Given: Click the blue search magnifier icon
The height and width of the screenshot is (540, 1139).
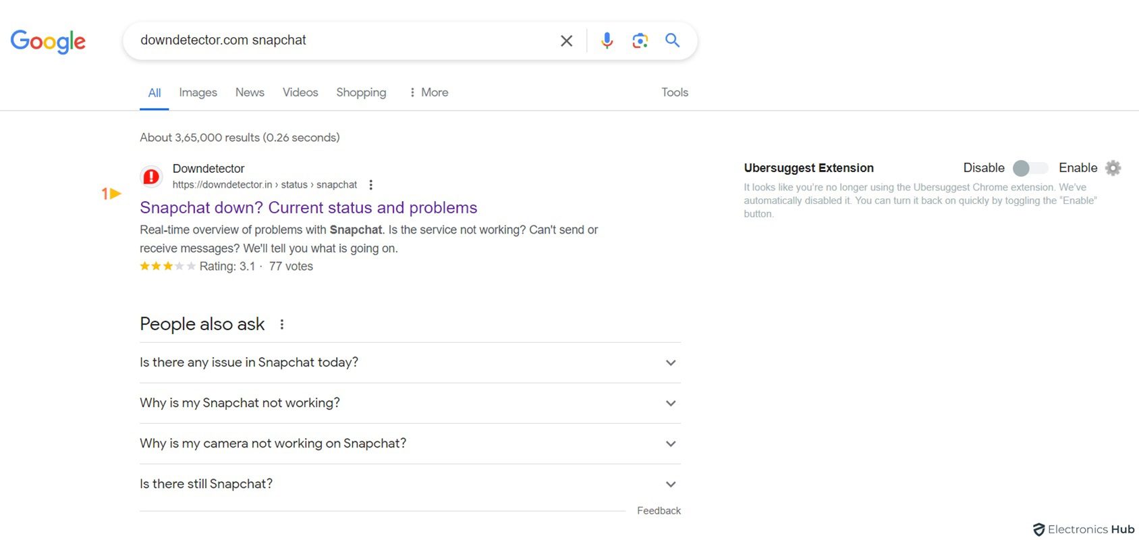Looking at the screenshot, I should tap(672, 40).
